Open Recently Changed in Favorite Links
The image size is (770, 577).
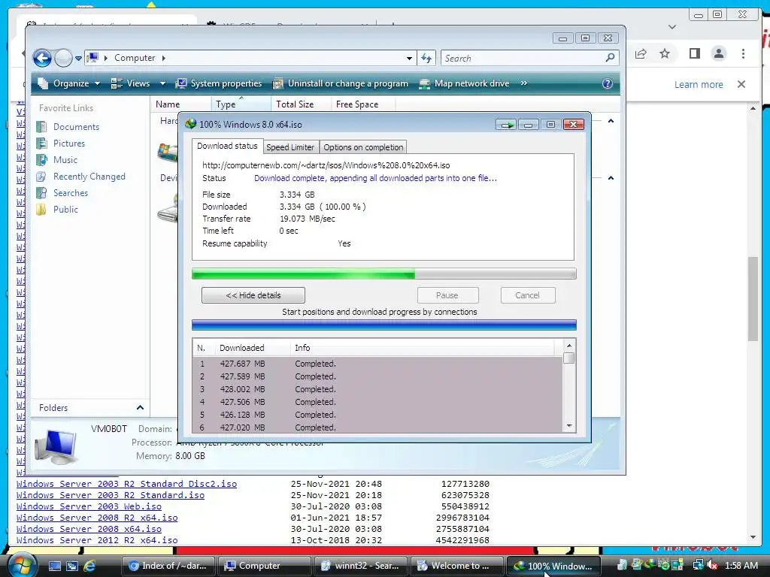click(89, 177)
